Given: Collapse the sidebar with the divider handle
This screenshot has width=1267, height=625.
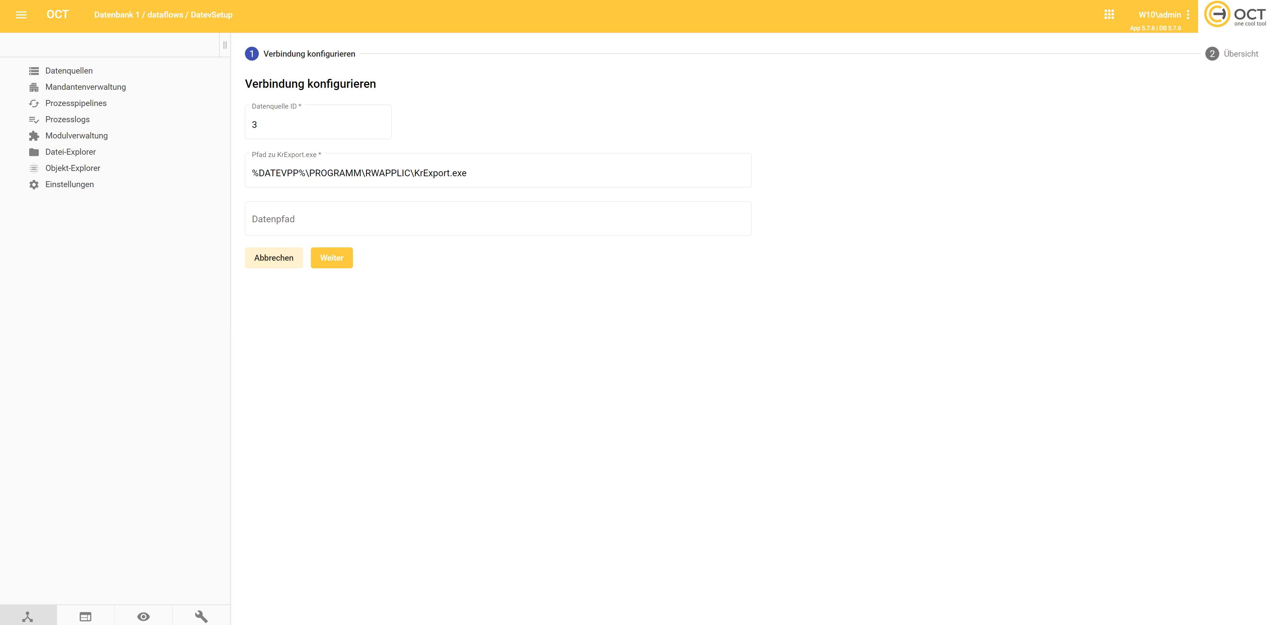Looking at the screenshot, I should coord(225,45).
